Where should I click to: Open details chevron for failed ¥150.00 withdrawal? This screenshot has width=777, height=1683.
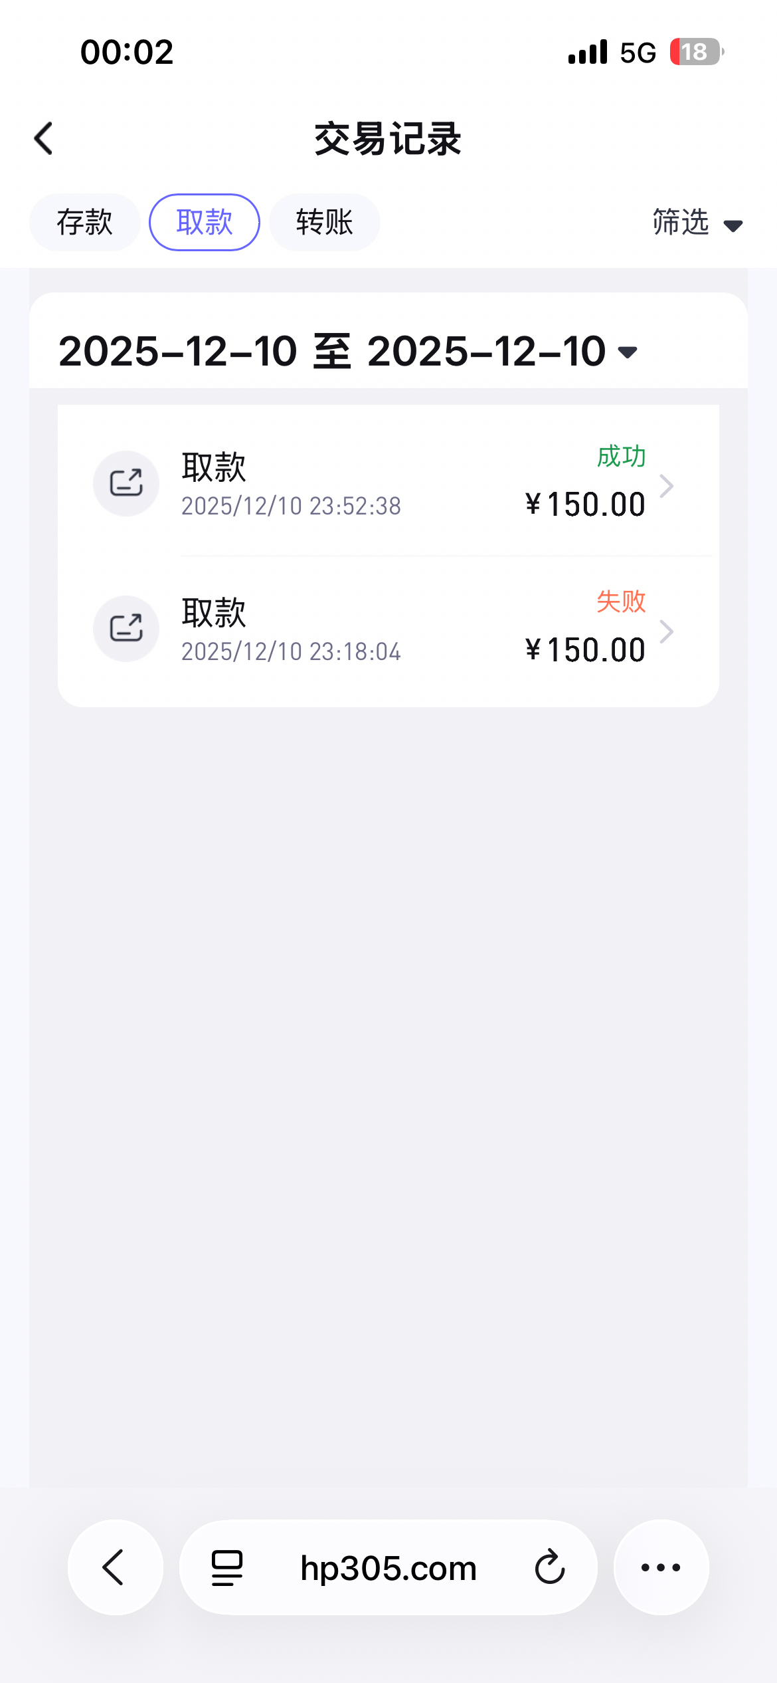[x=667, y=631]
